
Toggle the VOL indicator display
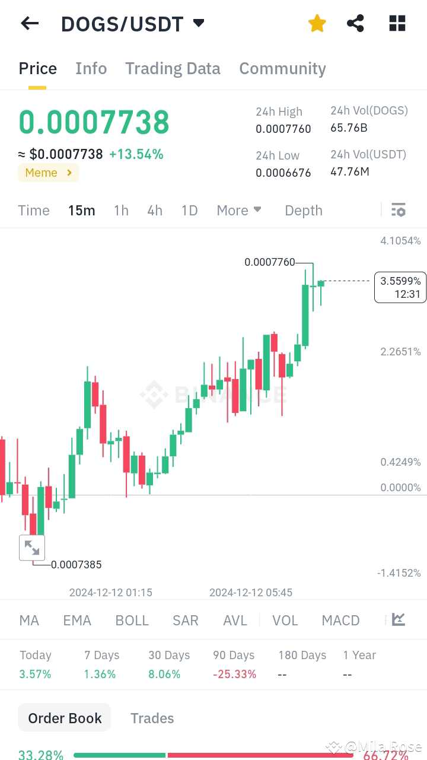tap(285, 619)
